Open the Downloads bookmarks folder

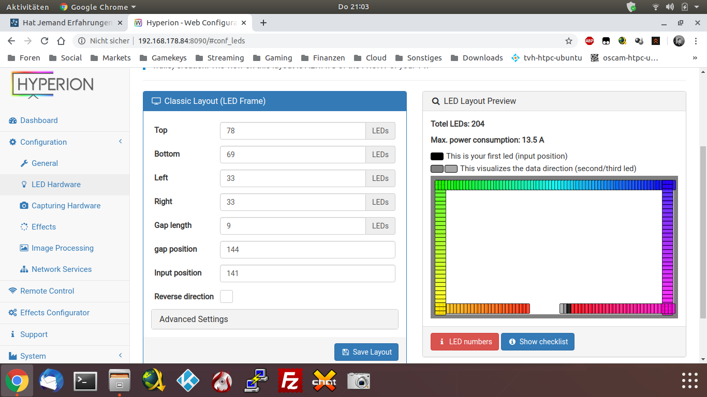[477, 58]
